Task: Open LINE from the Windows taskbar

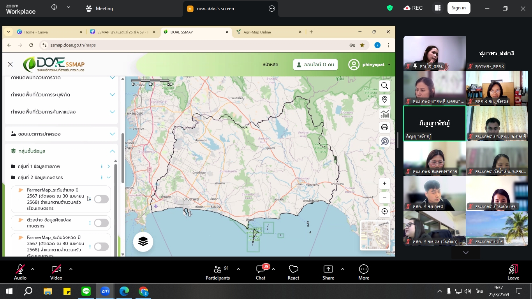Action: (x=86, y=291)
